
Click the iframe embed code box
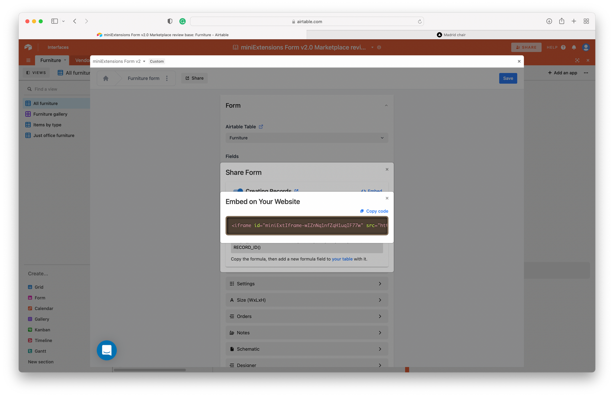[x=307, y=226]
